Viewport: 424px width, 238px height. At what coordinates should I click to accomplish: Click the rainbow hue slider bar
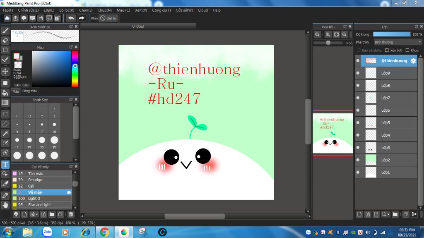point(75,69)
